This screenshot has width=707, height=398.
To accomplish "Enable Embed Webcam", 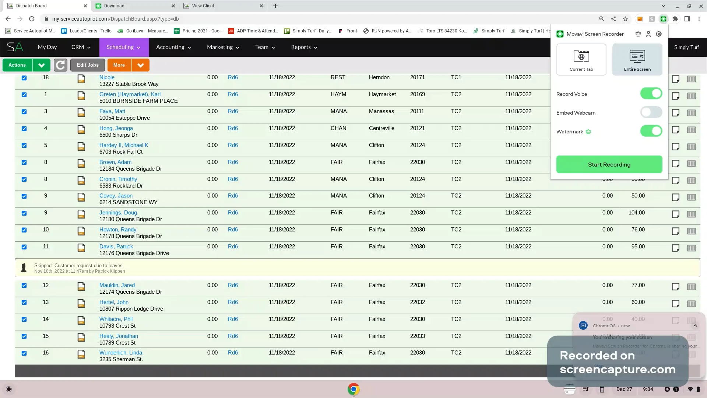I will pos(651,112).
